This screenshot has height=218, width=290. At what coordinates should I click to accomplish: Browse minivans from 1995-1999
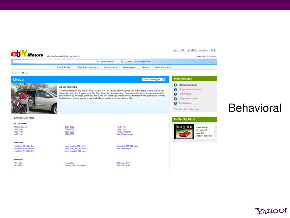point(18,132)
